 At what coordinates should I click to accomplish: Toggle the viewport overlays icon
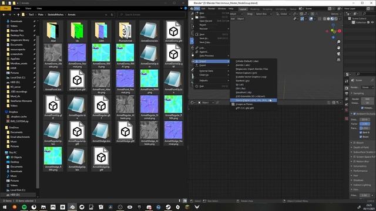point(311,19)
